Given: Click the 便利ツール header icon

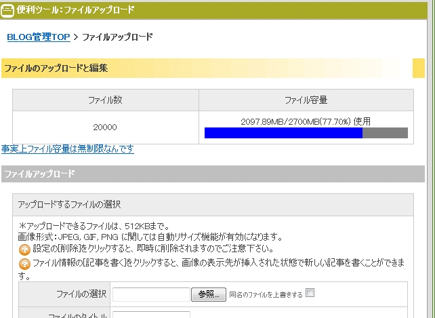Looking at the screenshot, I should (8, 9).
